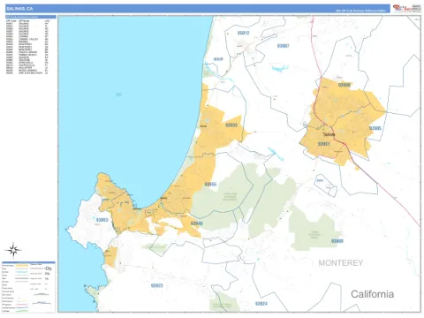Select ZIP code label 93923
This screenshot has height=318, width=424.
coord(156,285)
